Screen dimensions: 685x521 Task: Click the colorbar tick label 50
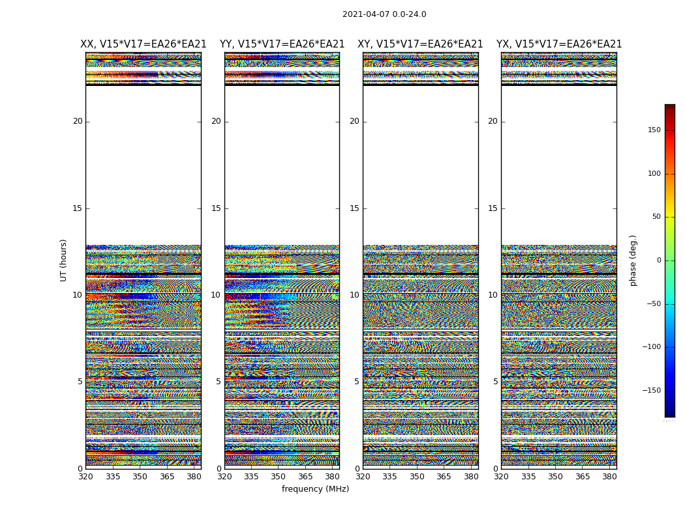pos(654,217)
